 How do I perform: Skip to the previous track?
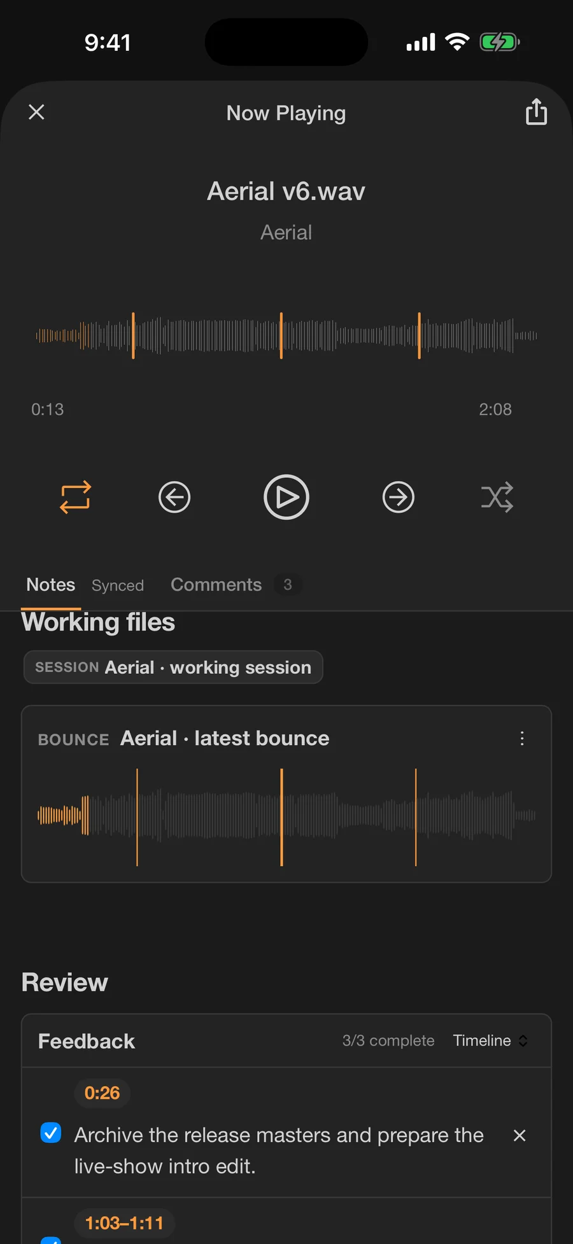tap(174, 497)
